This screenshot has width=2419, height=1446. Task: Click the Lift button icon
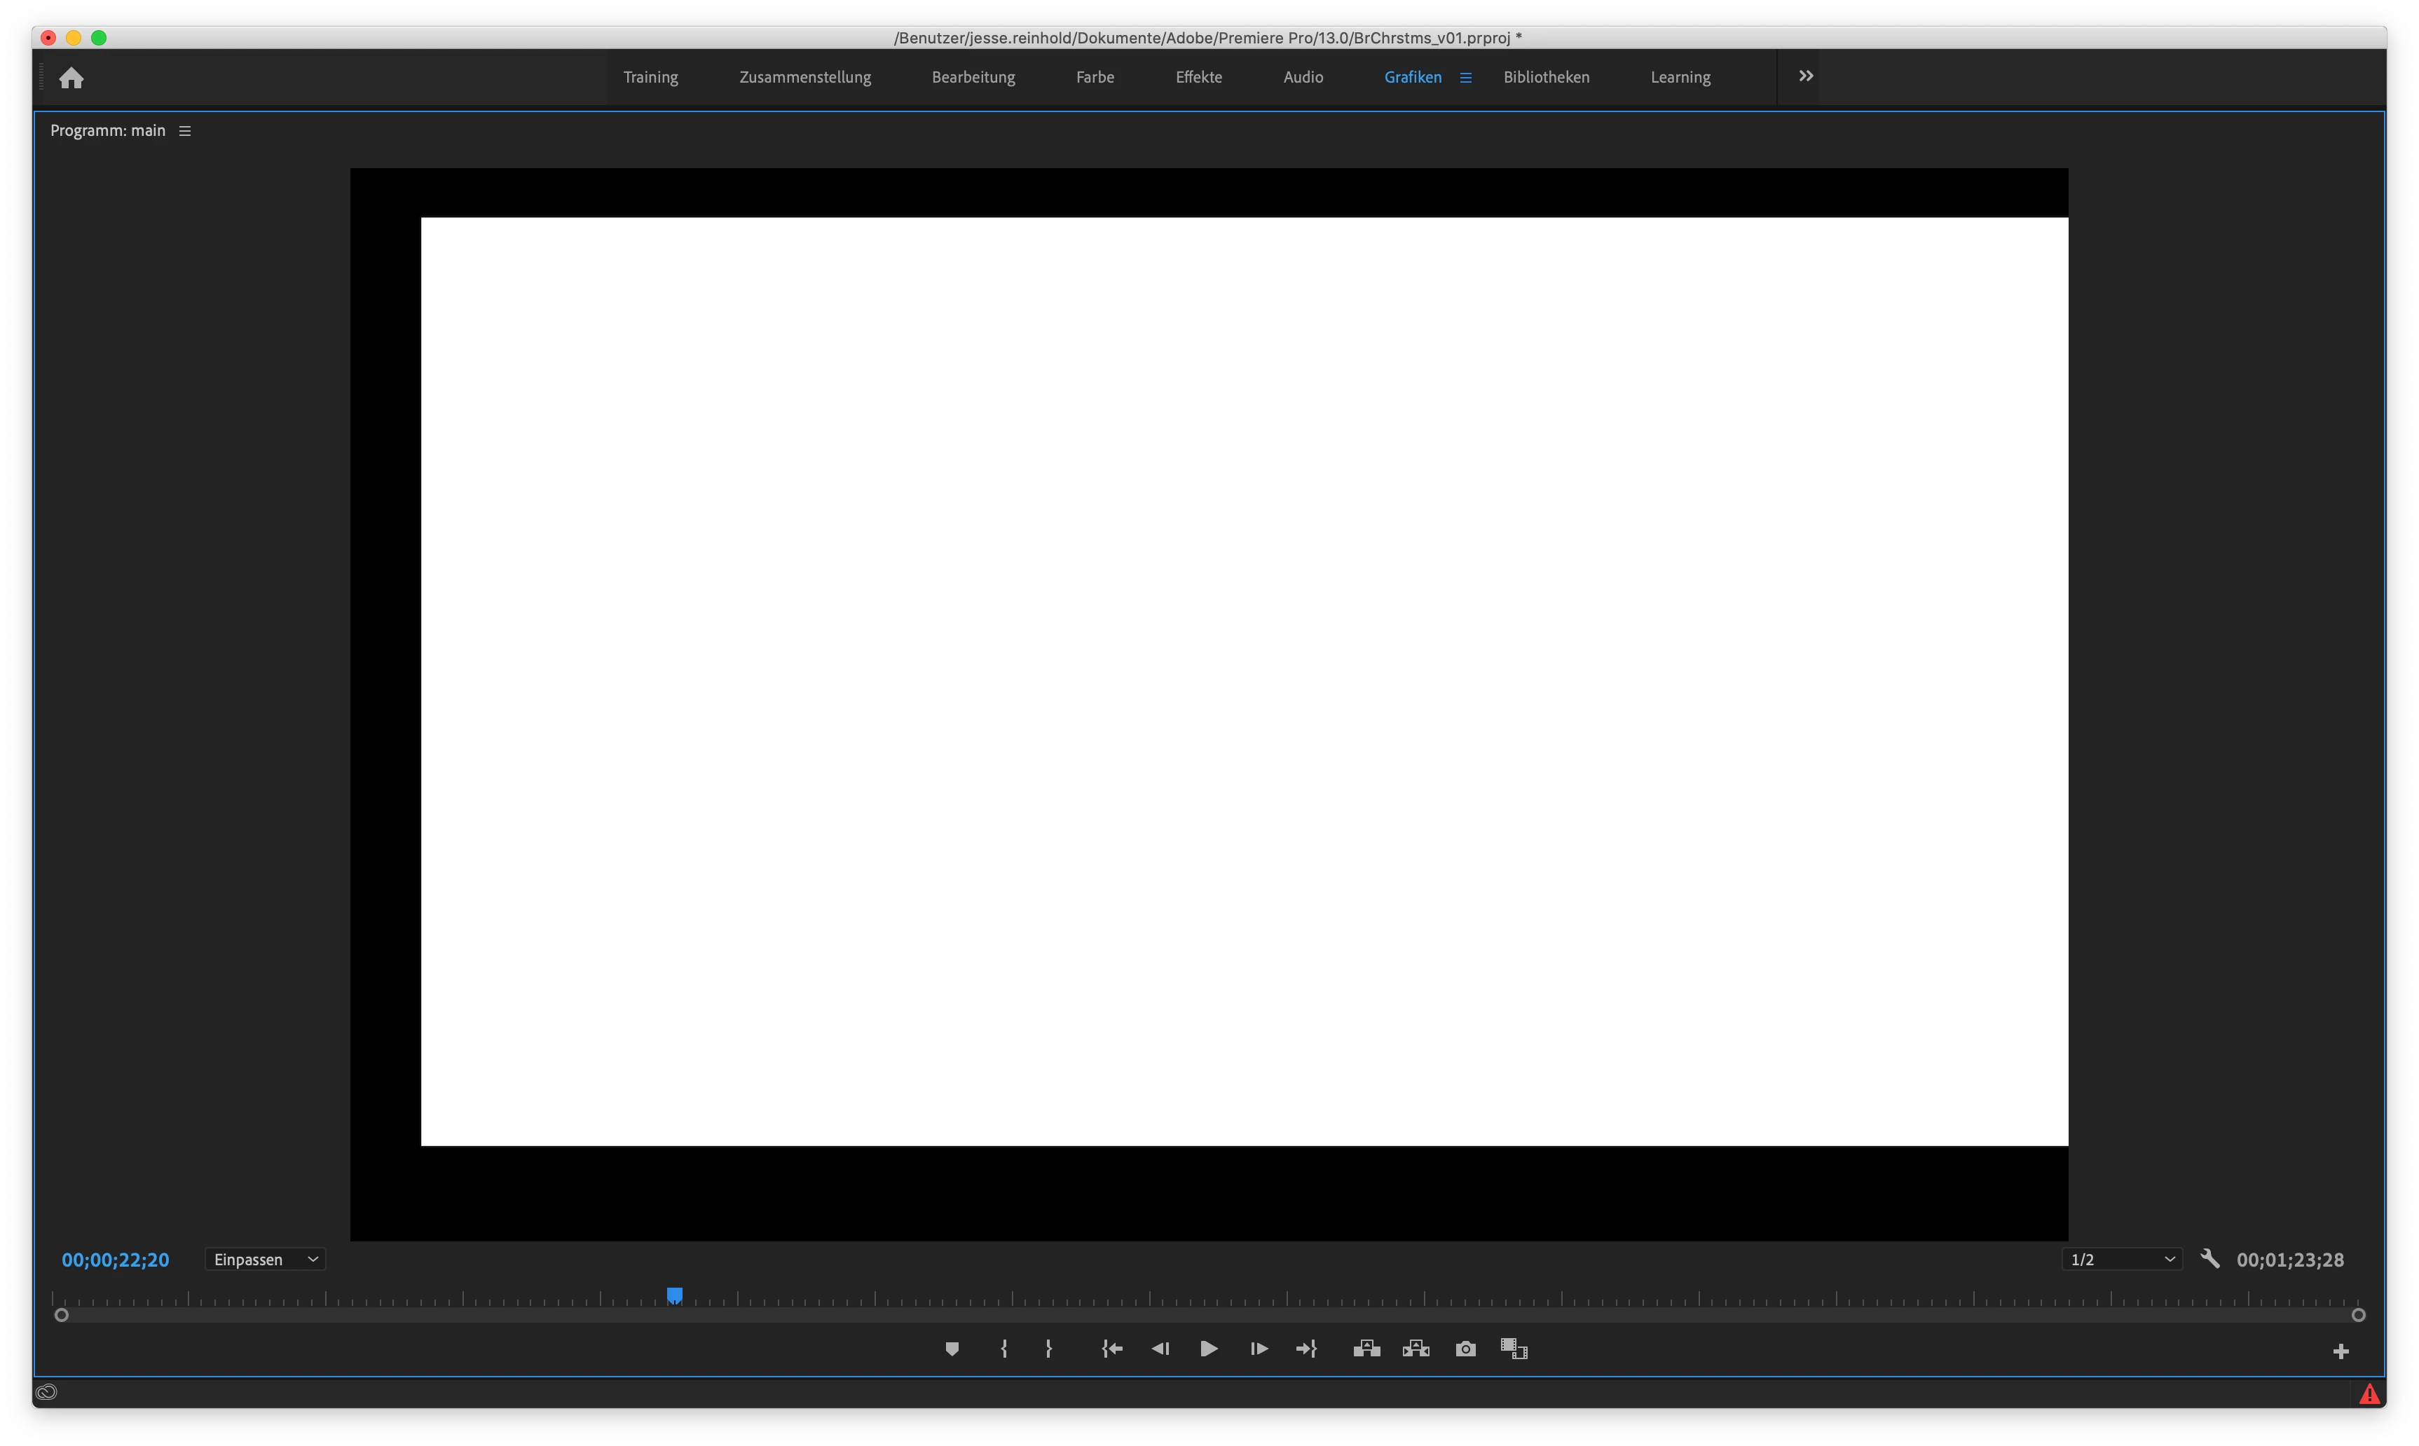point(1366,1349)
